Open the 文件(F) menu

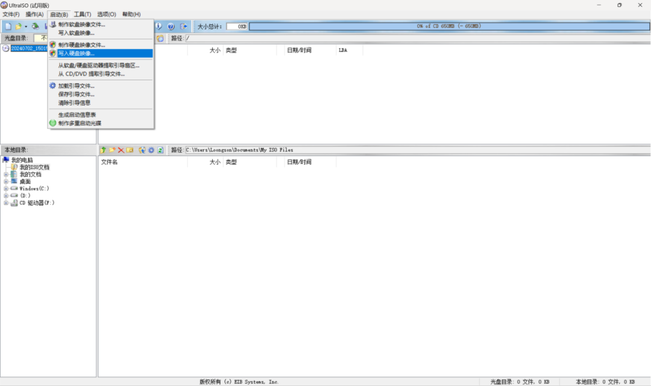point(11,14)
